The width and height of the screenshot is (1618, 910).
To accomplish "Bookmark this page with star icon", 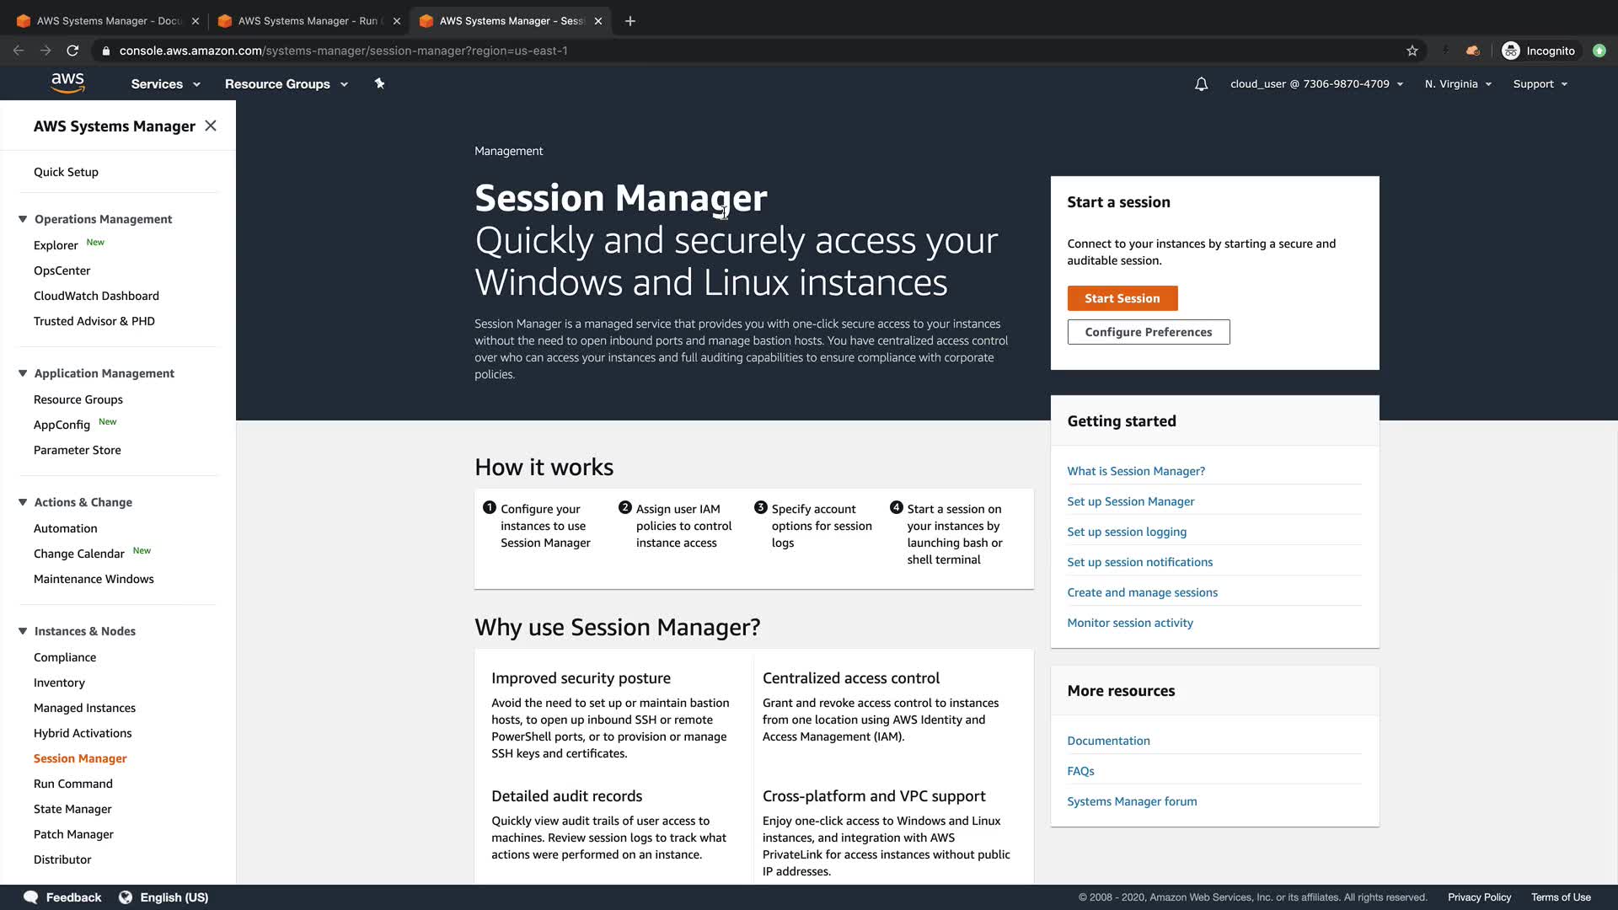I will (1412, 51).
